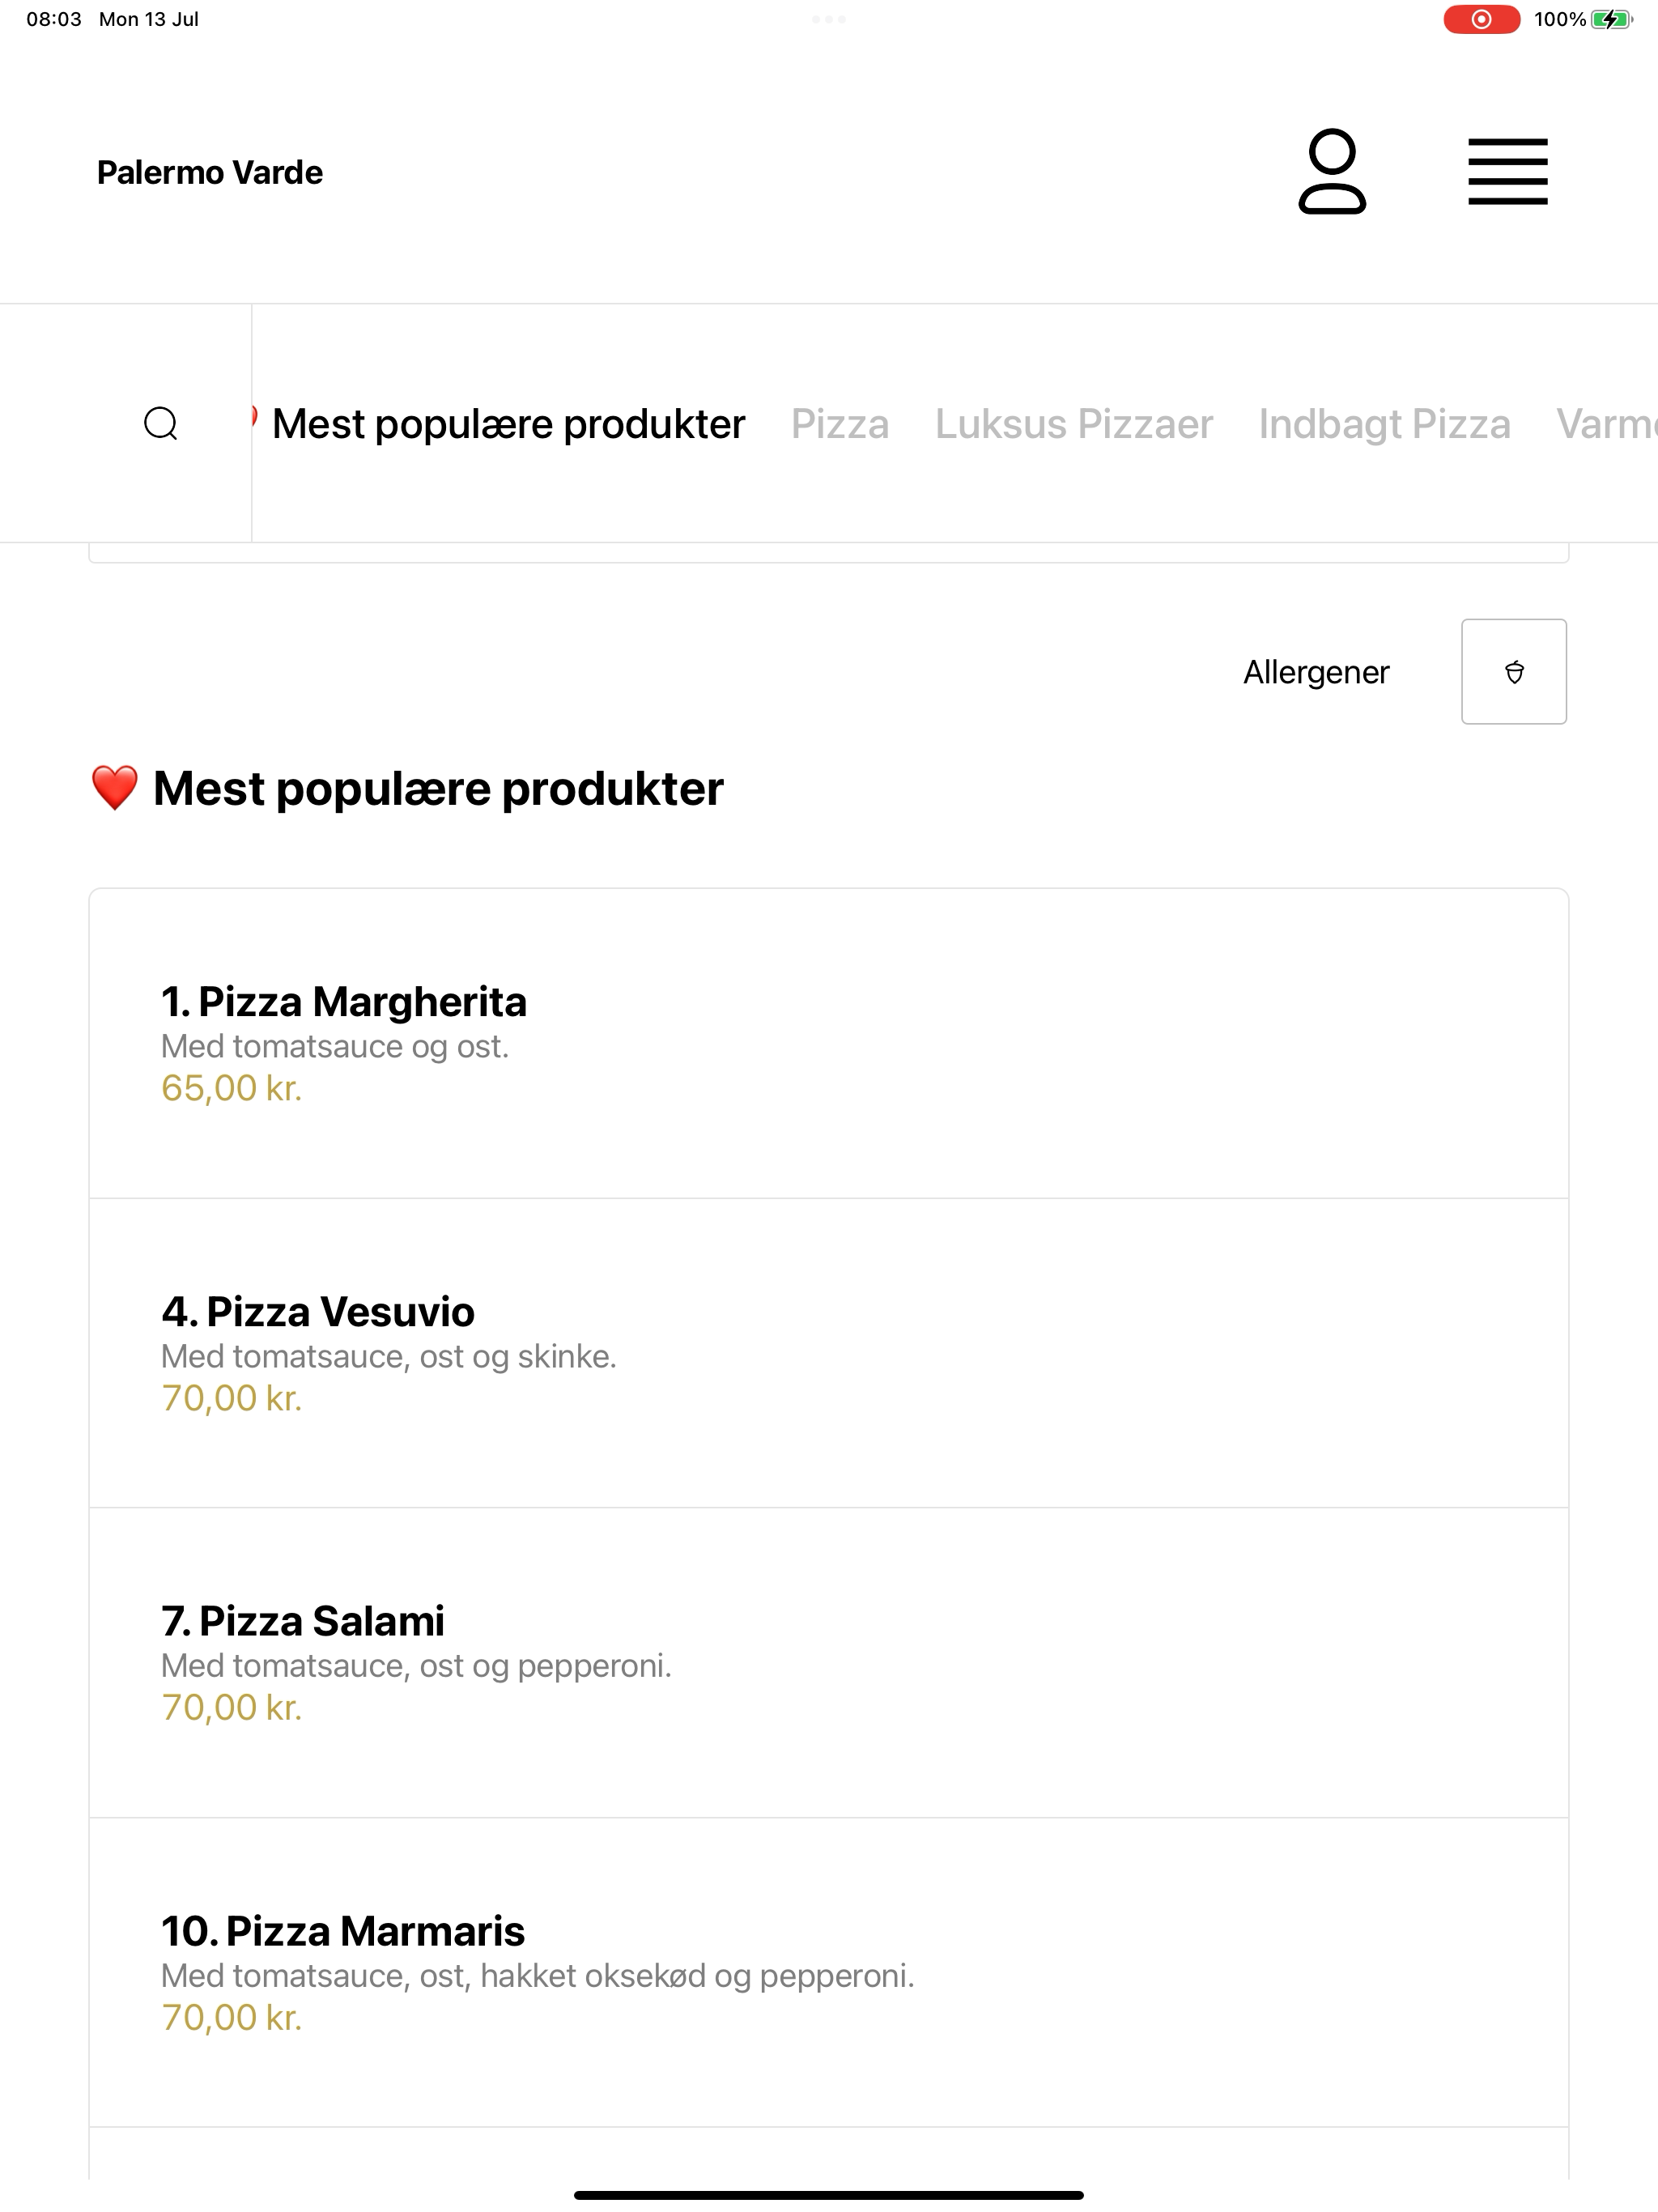Tap the screen recording indicator
Screen dimensions: 1658x2212
click(1481, 19)
